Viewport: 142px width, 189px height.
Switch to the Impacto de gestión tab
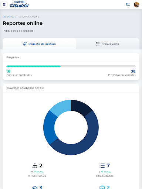(x=39, y=44)
